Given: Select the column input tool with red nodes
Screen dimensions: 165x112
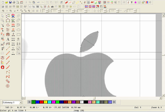Looking at the screenshot, I should pos(8,16).
